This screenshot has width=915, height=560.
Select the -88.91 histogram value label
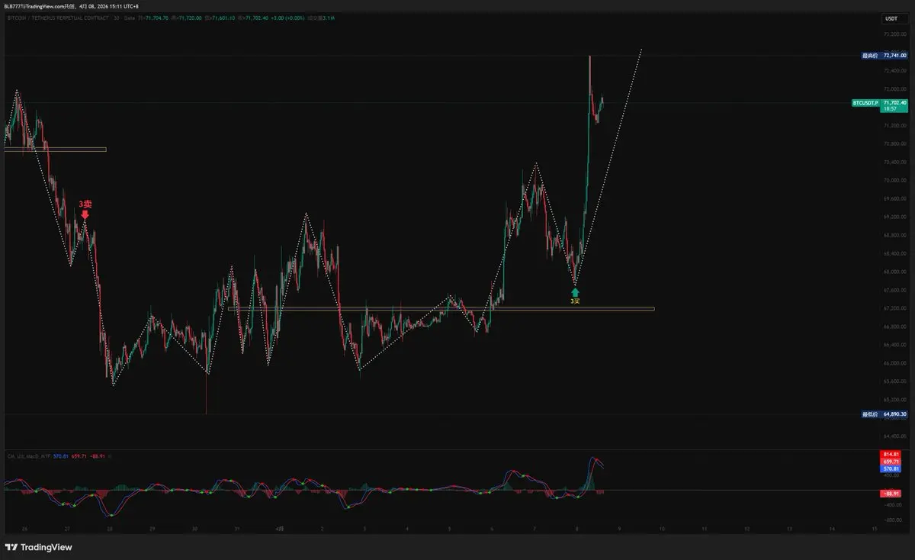[x=891, y=494]
